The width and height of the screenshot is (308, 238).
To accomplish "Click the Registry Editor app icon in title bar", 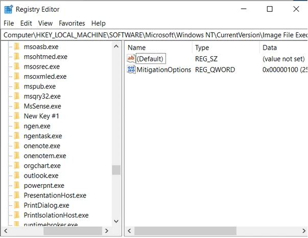I will click(x=9, y=9).
